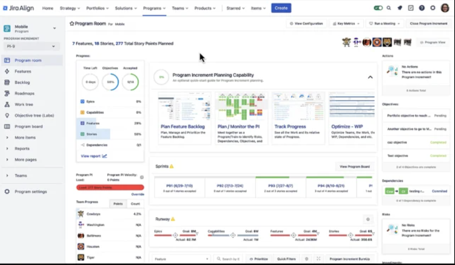This screenshot has height=265, width=455.
Task: Open the Key Metrics dropdown
Action: (346, 23)
